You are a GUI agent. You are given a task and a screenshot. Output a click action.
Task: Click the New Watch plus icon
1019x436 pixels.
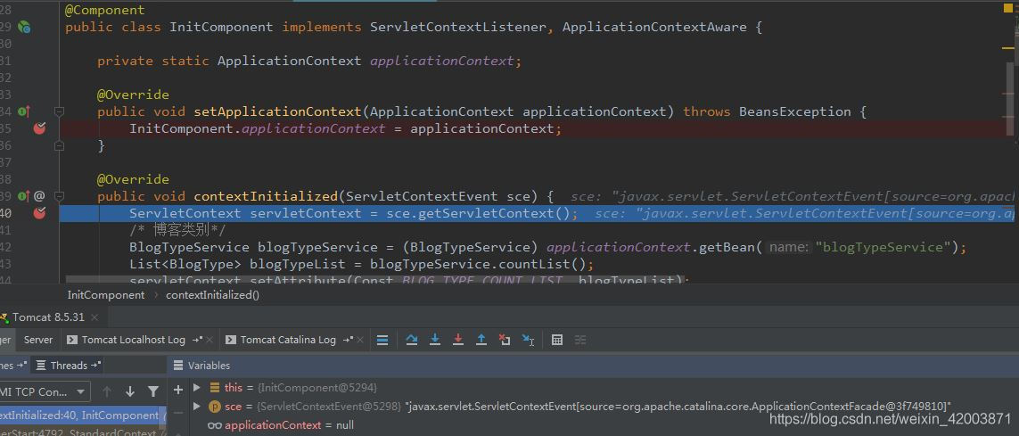178,390
